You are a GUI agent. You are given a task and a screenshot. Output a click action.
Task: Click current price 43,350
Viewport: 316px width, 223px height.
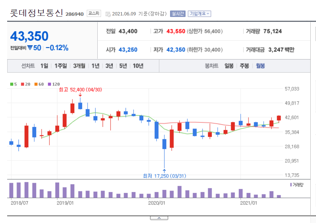pos(29,36)
